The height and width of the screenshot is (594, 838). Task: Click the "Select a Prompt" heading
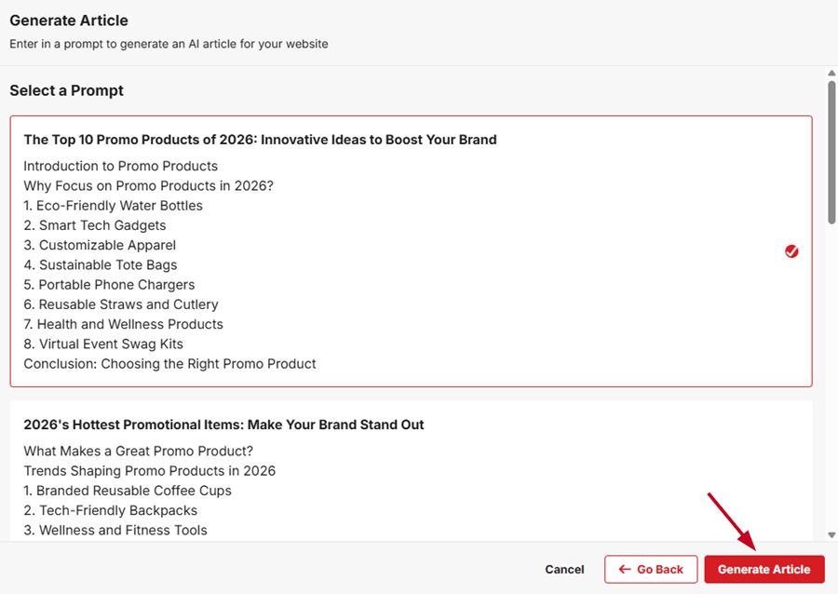[66, 90]
